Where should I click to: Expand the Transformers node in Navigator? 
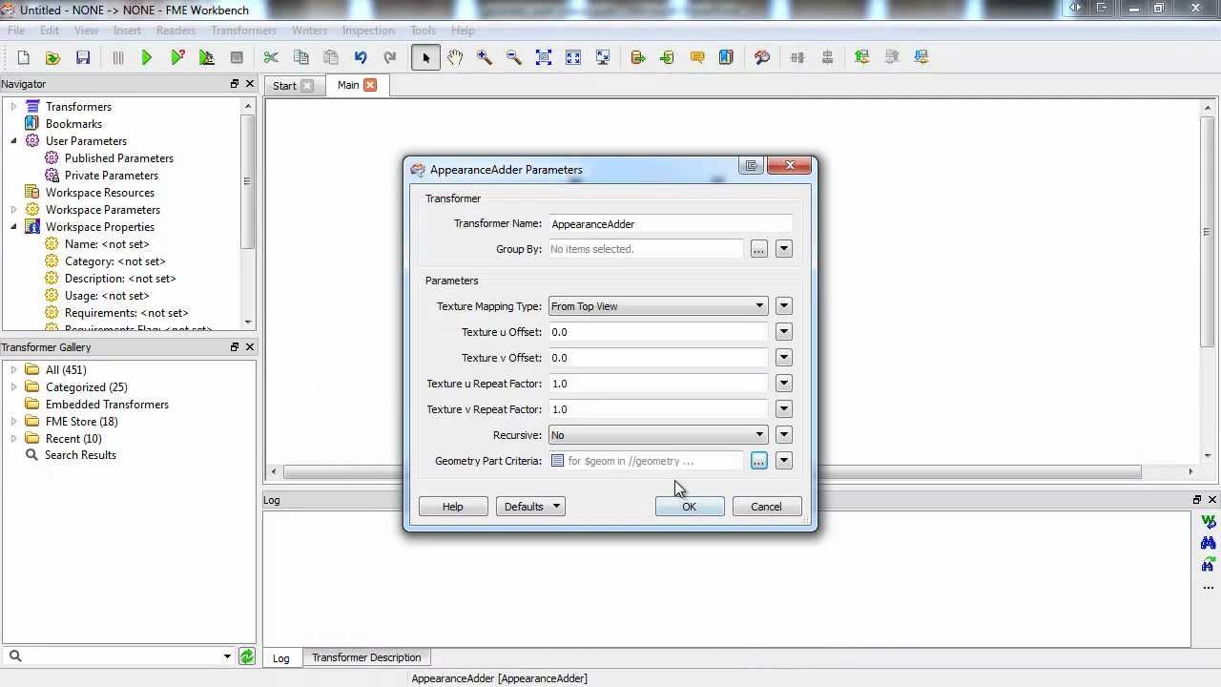pos(13,107)
